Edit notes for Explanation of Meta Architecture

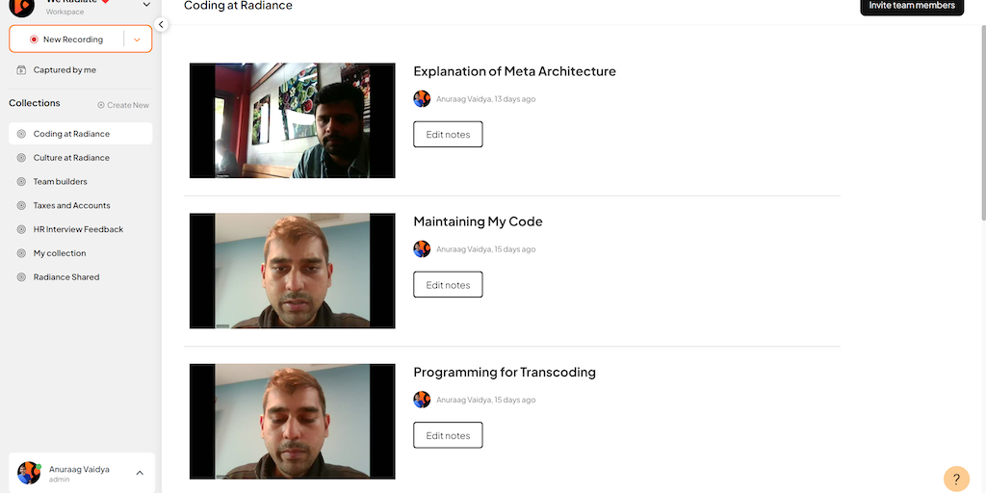point(448,135)
